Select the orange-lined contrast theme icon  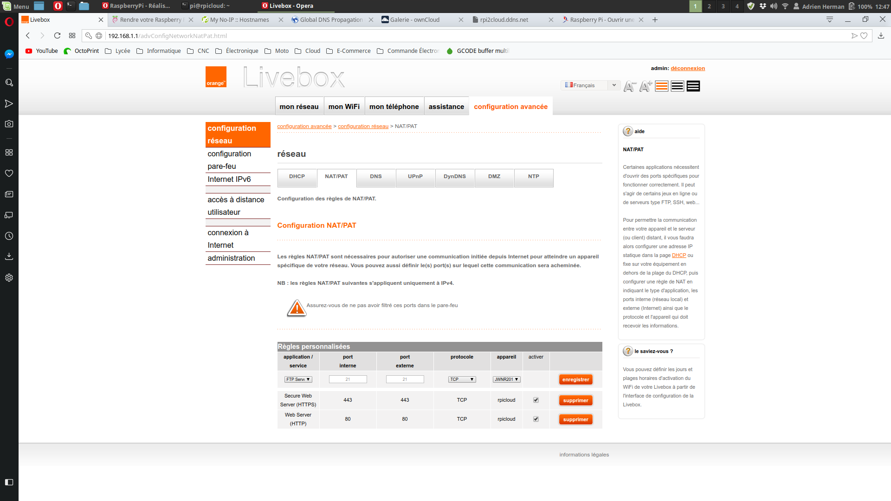[662, 86]
